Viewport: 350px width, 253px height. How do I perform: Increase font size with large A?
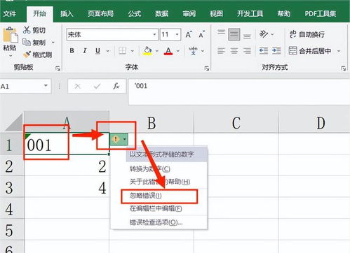point(189,35)
